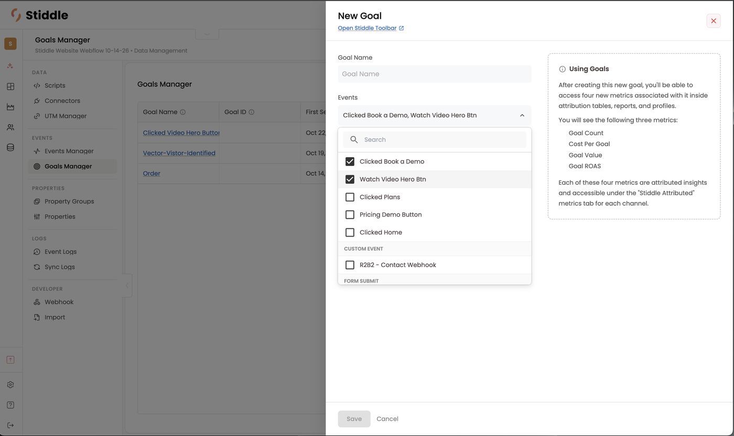Open the Order goal link

152,174
